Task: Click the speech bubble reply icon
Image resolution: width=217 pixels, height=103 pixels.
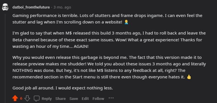Action: tap(37, 98)
